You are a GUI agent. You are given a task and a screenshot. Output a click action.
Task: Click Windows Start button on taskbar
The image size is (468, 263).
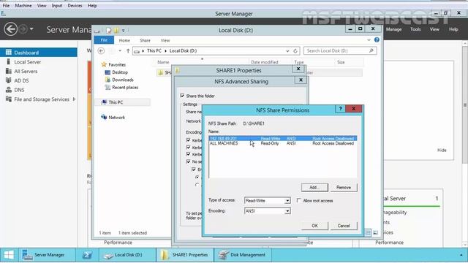click(x=9, y=255)
